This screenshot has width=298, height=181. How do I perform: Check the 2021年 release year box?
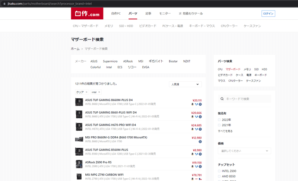[219, 125]
